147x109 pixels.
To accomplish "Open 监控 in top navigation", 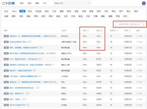I will tap(29, 3).
